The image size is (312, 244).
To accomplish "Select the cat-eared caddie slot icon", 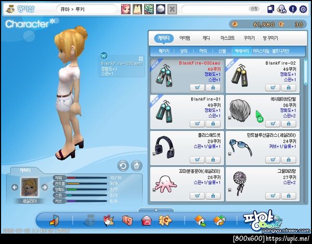I will pos(137,9).
